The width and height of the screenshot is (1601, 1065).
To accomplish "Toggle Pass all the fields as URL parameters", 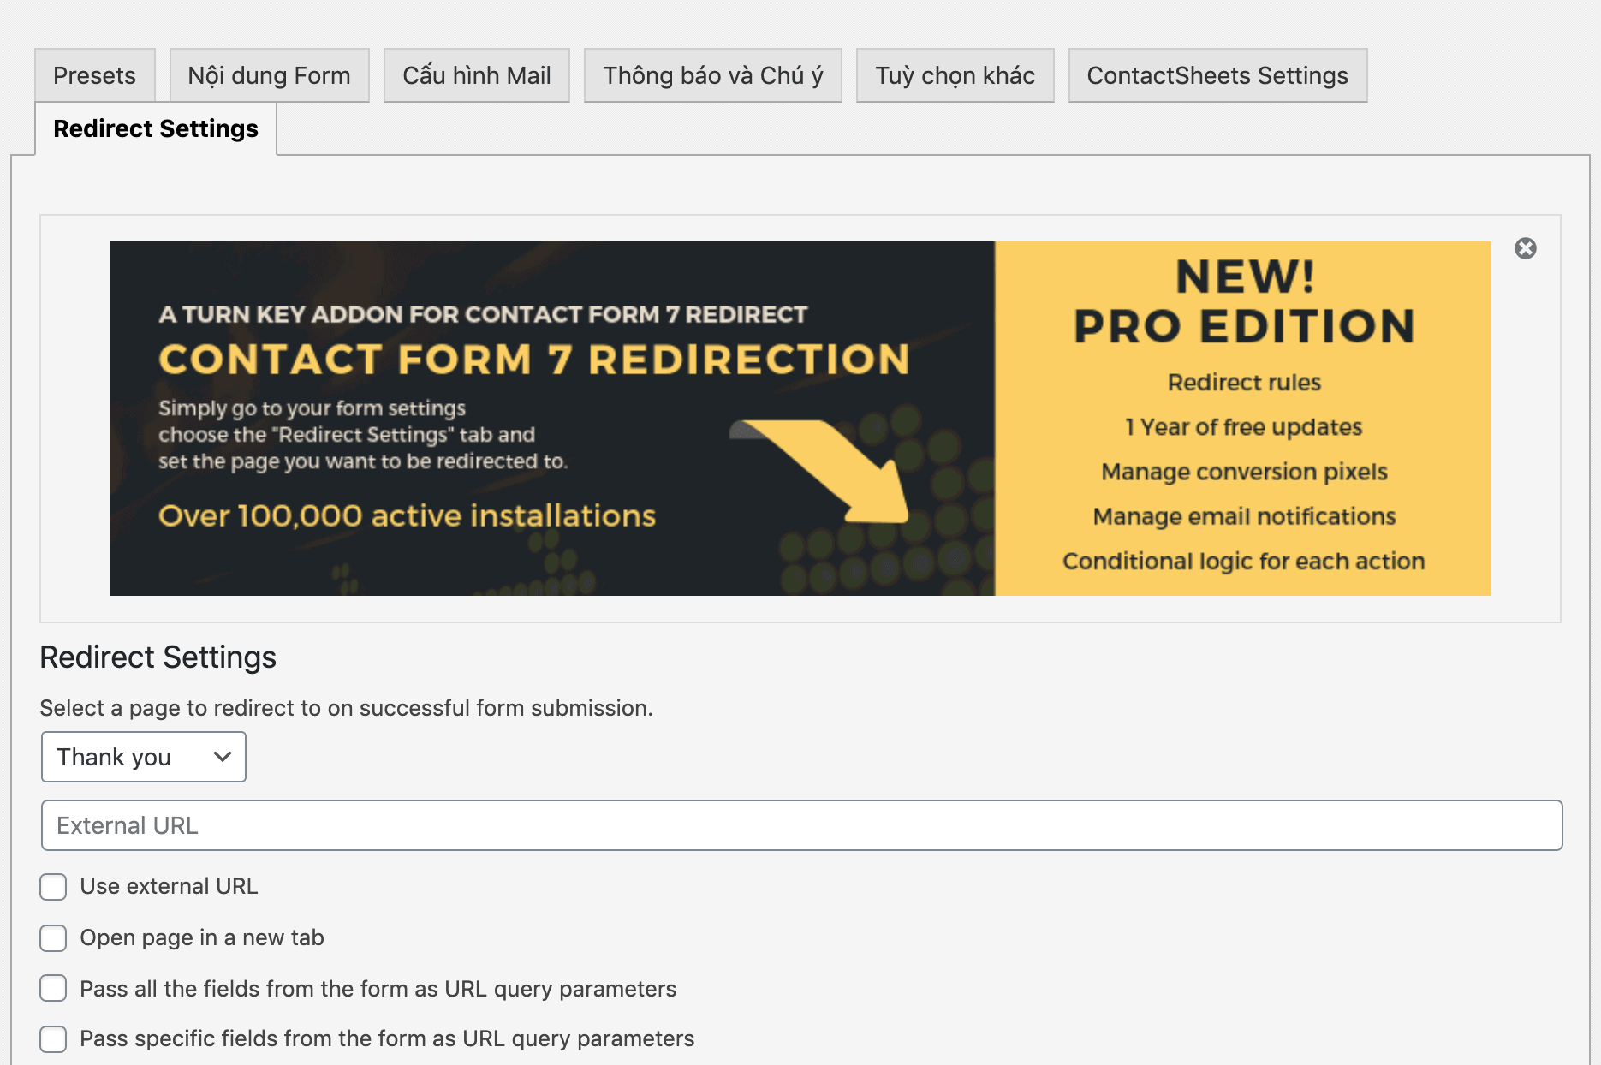I will (53, 988).
